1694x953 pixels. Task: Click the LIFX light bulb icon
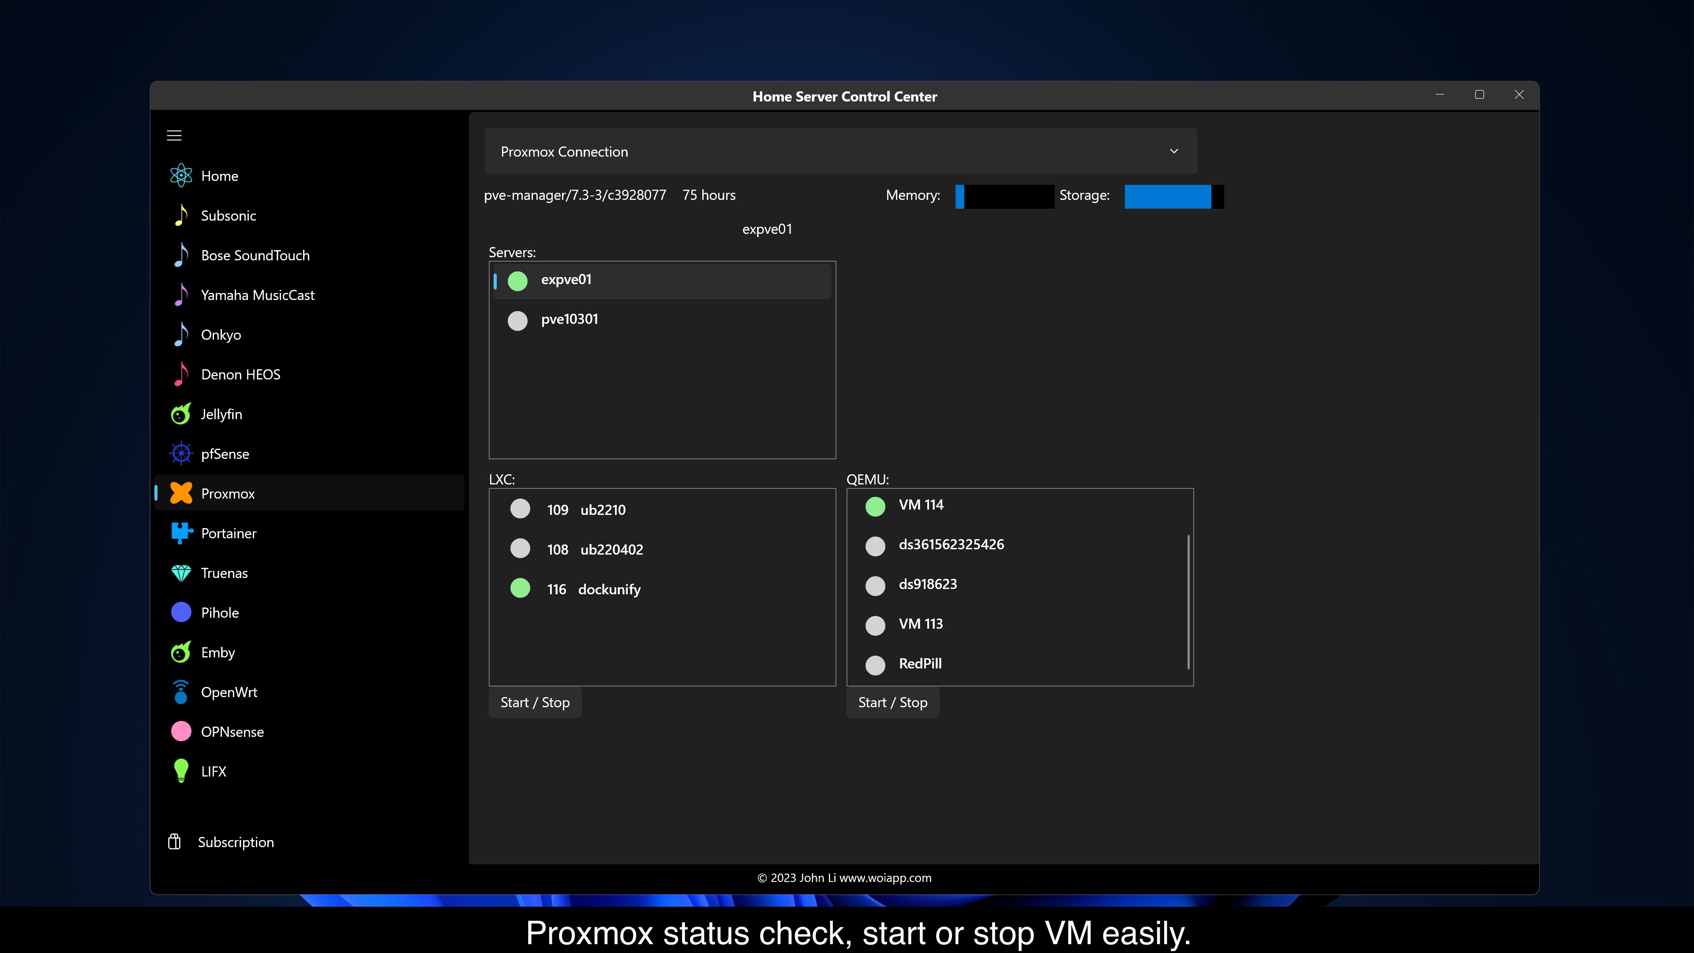(x=181, y=771)
